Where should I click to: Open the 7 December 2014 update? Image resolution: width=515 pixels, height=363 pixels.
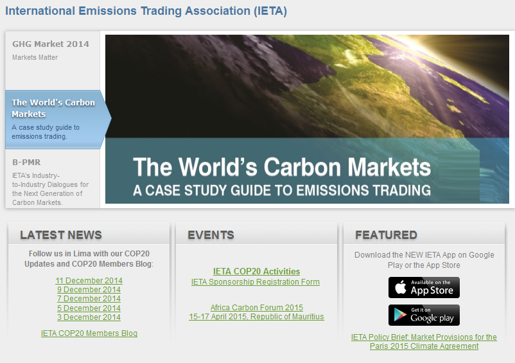coord(89,299)
